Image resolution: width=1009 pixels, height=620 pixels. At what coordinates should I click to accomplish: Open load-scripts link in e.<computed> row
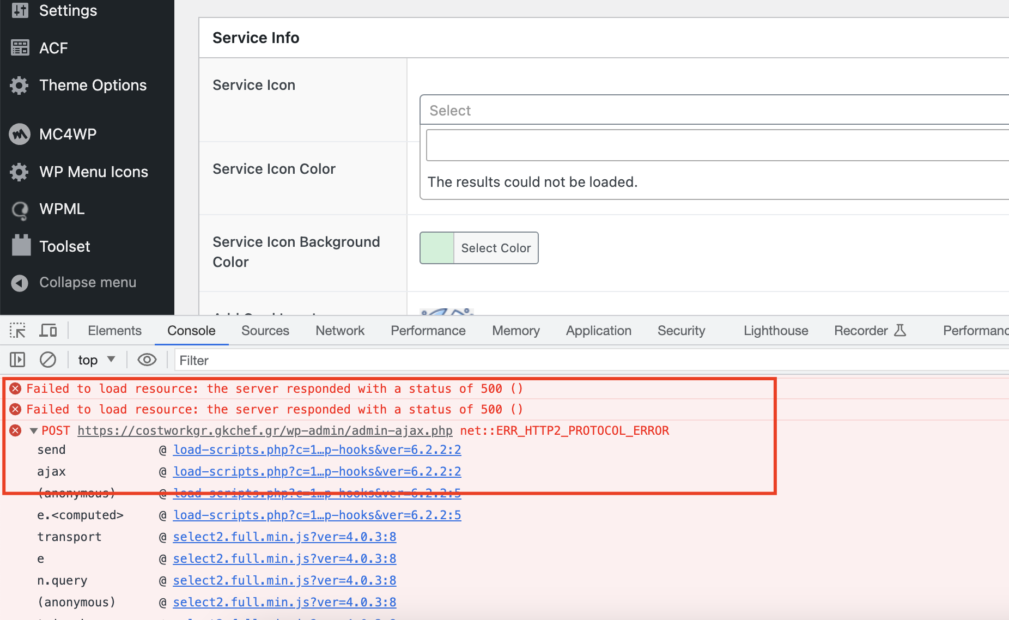click(317, 515)
